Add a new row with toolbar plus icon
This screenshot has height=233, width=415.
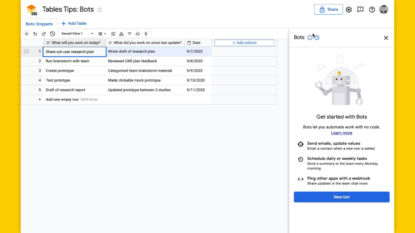pos(26,34)
